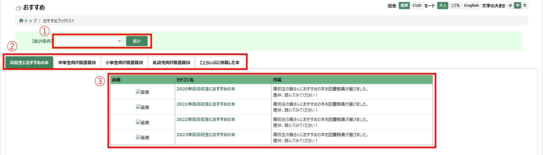Select the ことらいぶに掲載した本 tab
The image size is (543, 155).
219,63
